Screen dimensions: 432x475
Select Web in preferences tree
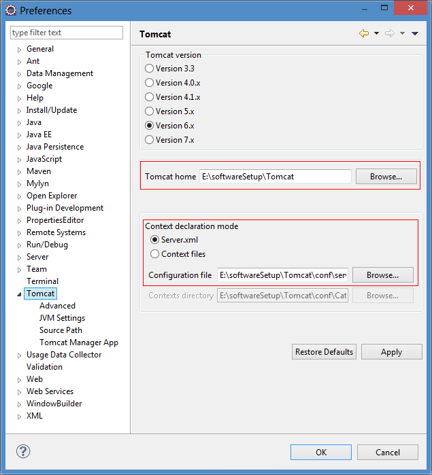click(35, 379)
